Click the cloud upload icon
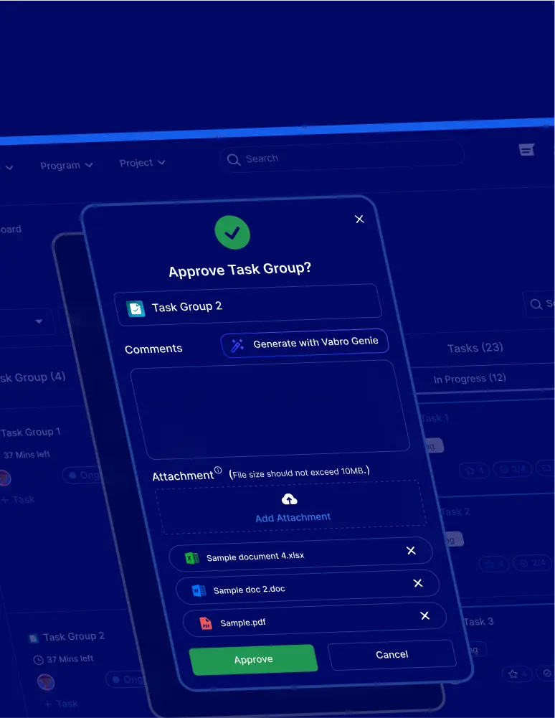555x718 pixels. [290, 499]
